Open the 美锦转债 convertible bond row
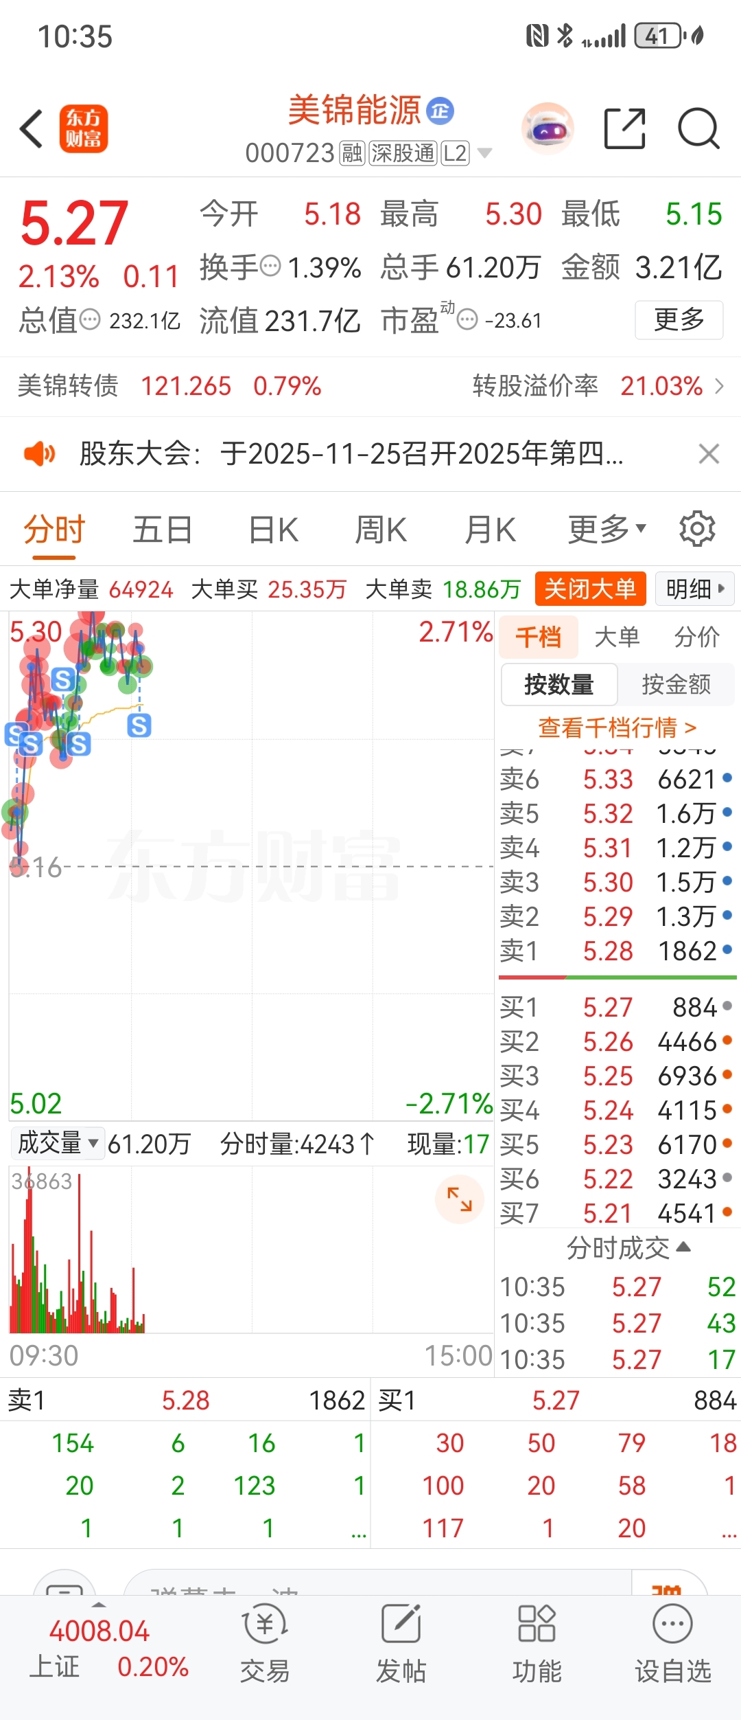Image resolution: width=741 pixels, height=1720 pixels. pyautogui.click(x=169, y=386)
